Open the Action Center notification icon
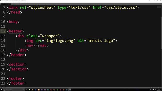162x91 pixels. [x=154, y=90]
